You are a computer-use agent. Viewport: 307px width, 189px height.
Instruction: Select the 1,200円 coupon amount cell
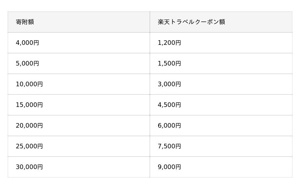(x=169, y=43)
